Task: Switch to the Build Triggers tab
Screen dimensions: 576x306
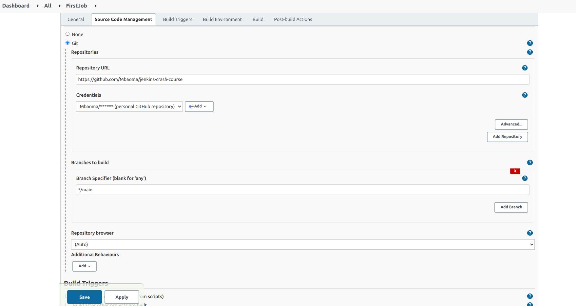Action: (x=177, y=19)
